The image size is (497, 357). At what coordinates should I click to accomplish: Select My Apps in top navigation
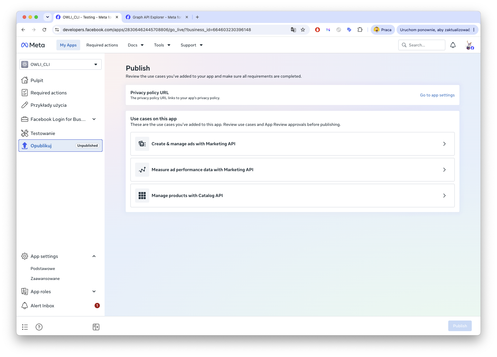[68, 45]
